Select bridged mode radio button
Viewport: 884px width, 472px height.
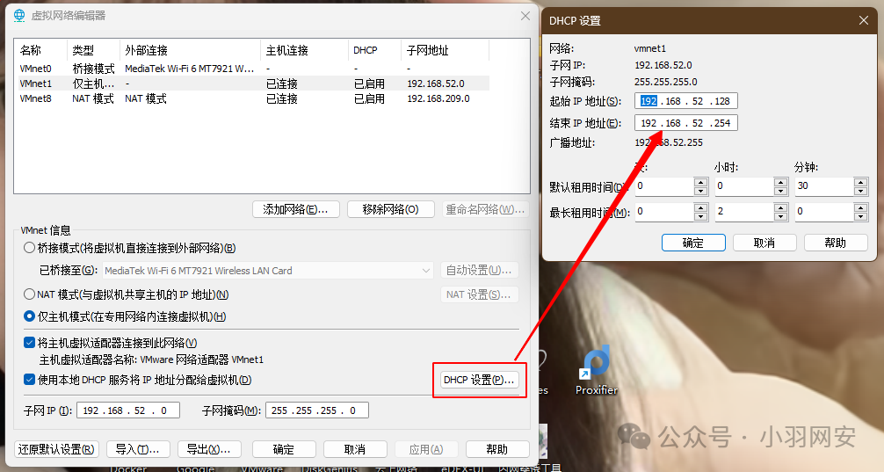[29, 248]
